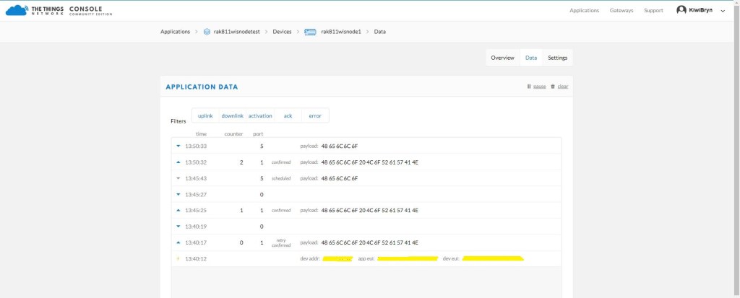Click The Things Network cloud logo

(16, 10)
